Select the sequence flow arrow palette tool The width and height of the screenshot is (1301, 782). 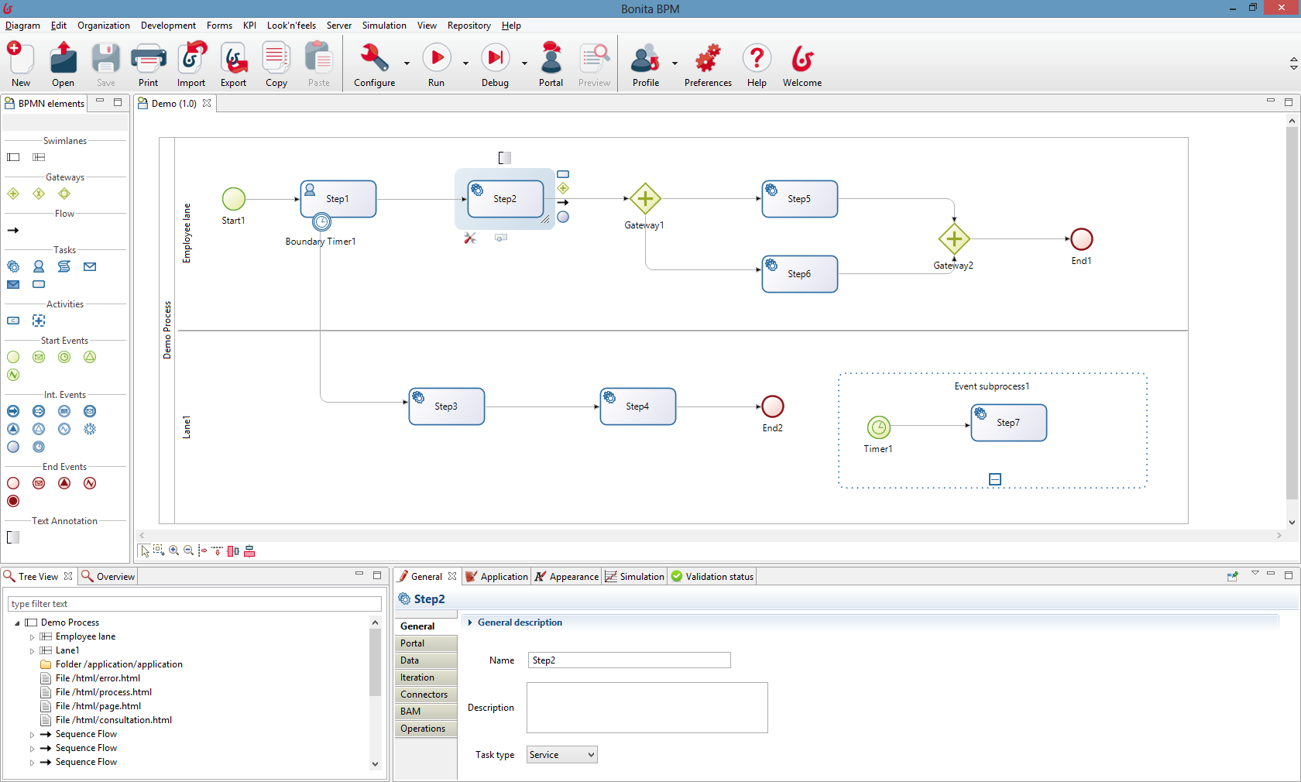pos(13,230)
